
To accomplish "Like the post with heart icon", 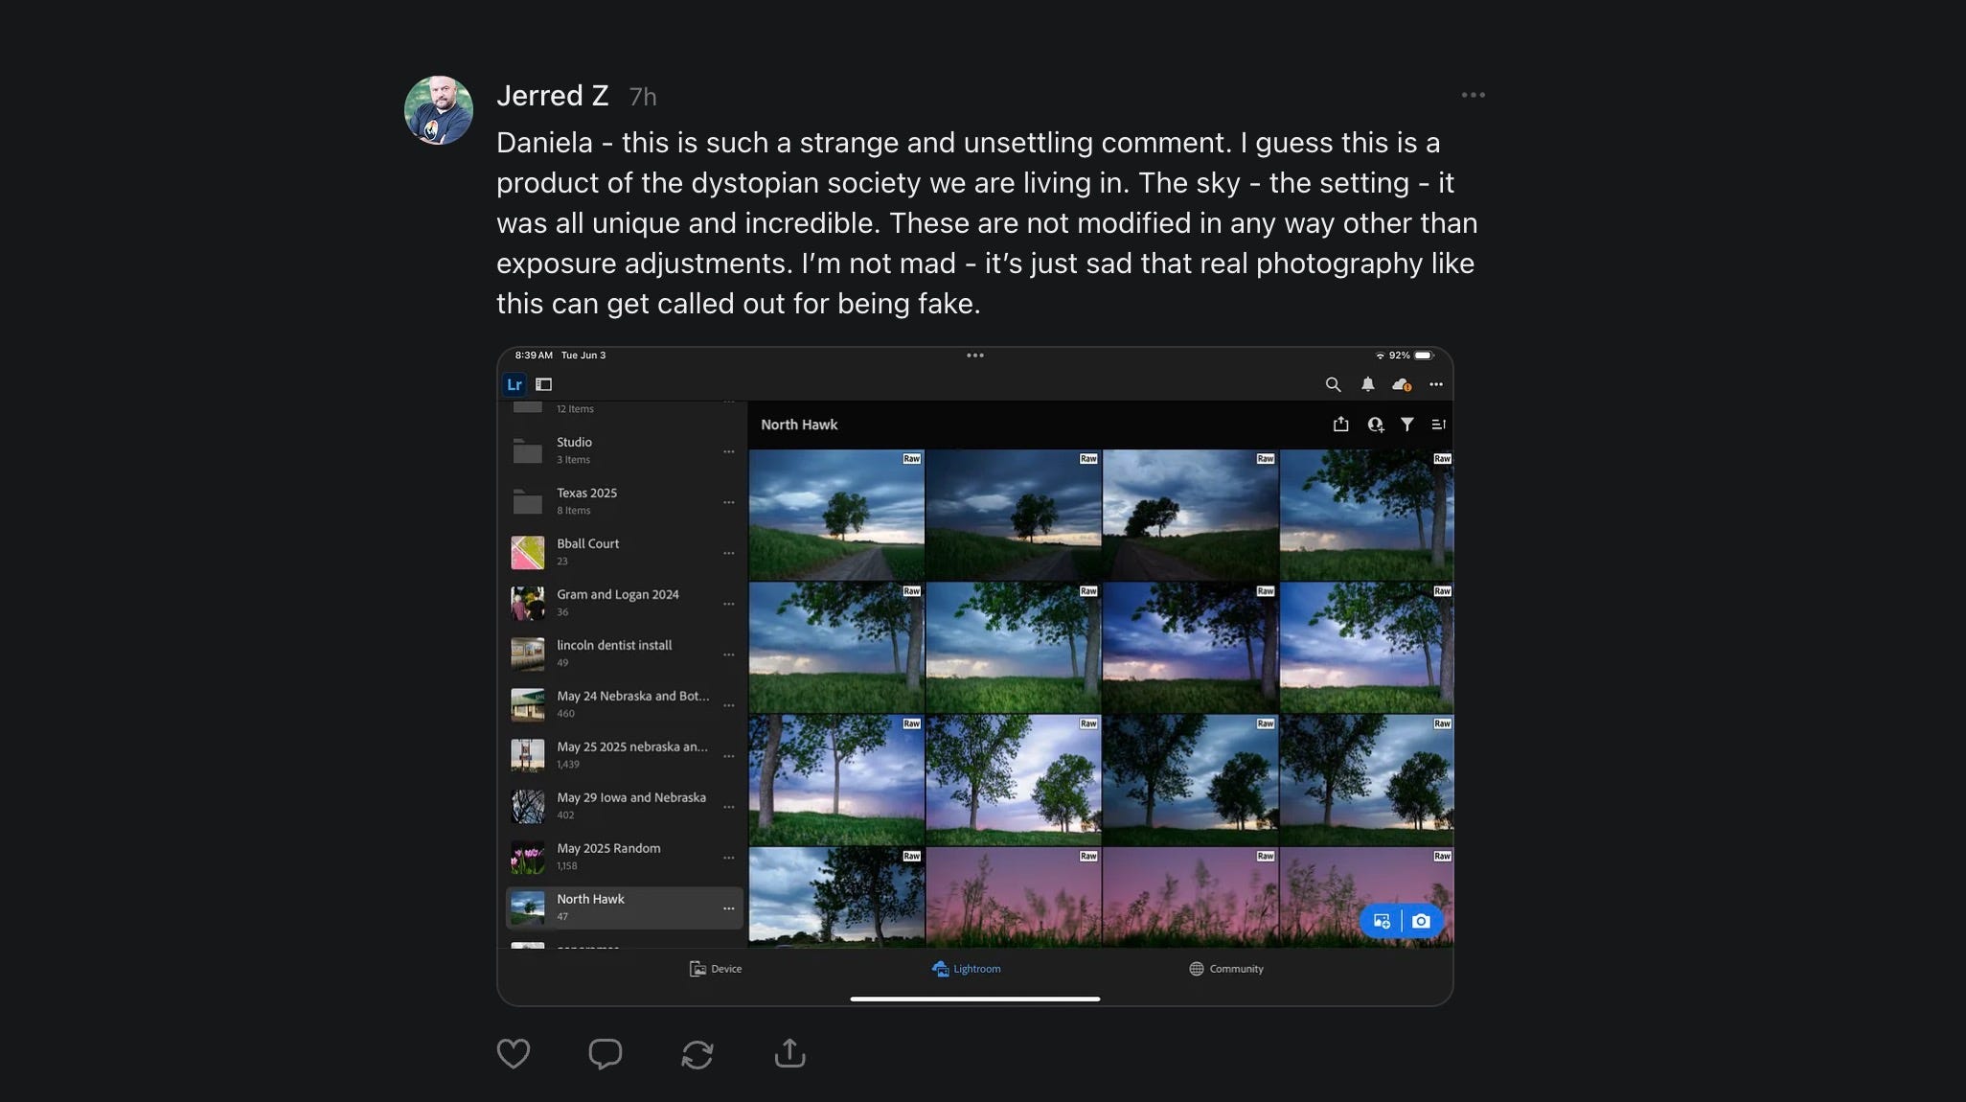I will (514, 1054).
